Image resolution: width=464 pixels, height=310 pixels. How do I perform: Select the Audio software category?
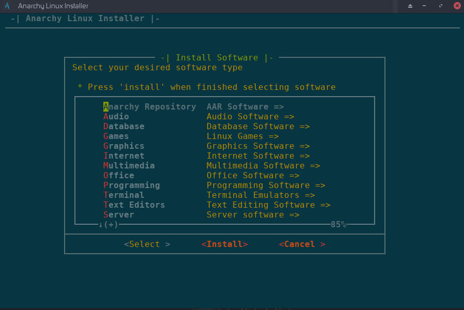116,116
